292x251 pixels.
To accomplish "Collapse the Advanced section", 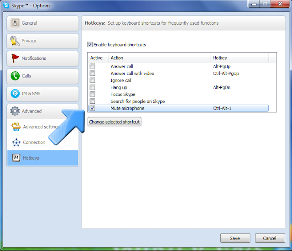I will coord(42,111).
